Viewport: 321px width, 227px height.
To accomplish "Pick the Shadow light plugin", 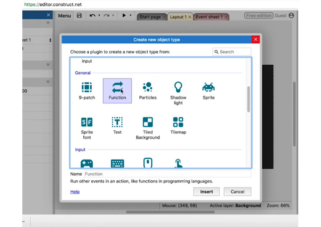I will tap(178, 87).
